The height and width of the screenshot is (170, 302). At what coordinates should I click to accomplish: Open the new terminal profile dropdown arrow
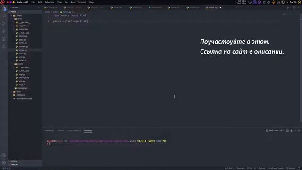(x=284, y=131)
